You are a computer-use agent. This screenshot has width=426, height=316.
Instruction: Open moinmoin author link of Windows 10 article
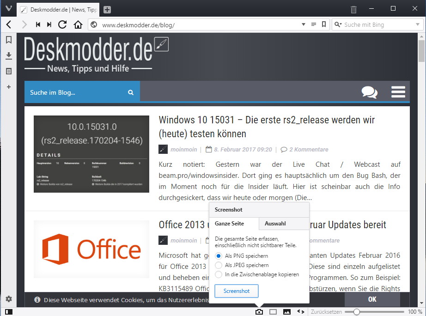tap(183, 149)
